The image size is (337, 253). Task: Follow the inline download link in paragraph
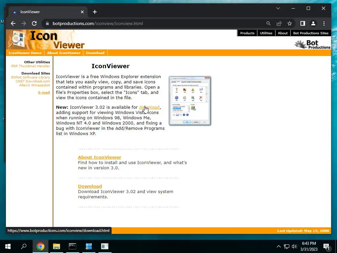pyautogui.click(x=149, y=107)
